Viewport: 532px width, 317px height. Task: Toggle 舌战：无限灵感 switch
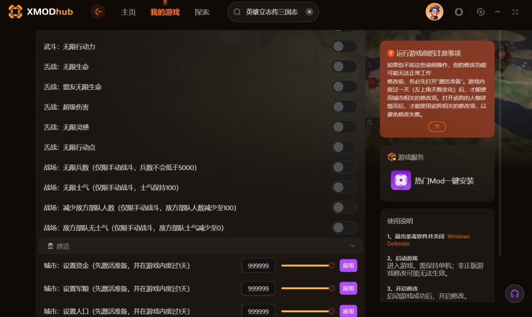[x=344, y=127]
